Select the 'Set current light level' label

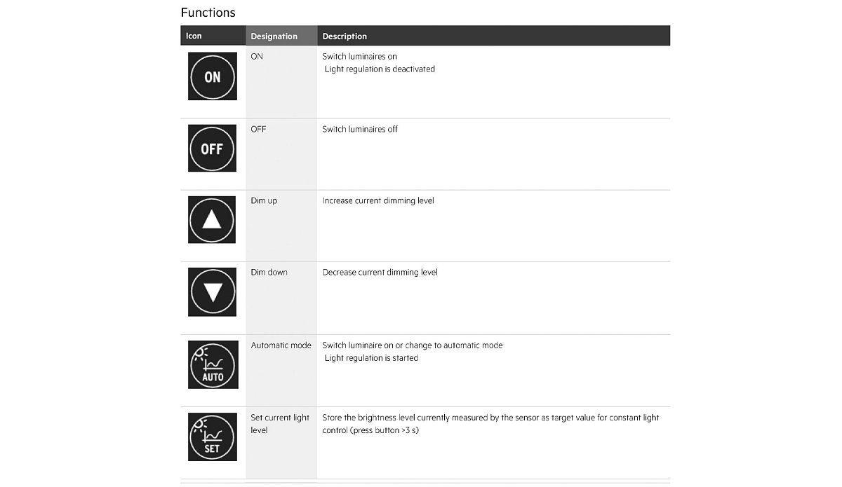pyautogui.click(x=280, y=423)
